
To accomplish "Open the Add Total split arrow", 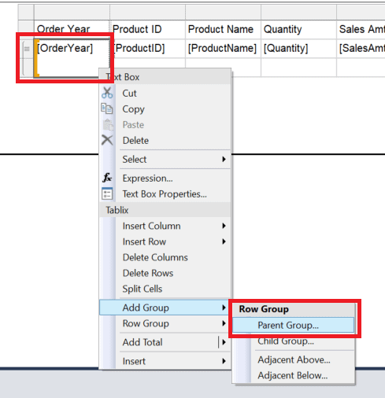I will 224,342.
